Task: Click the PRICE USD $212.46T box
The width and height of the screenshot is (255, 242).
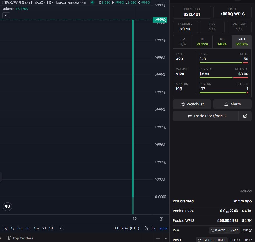Action: click(192, 12)
